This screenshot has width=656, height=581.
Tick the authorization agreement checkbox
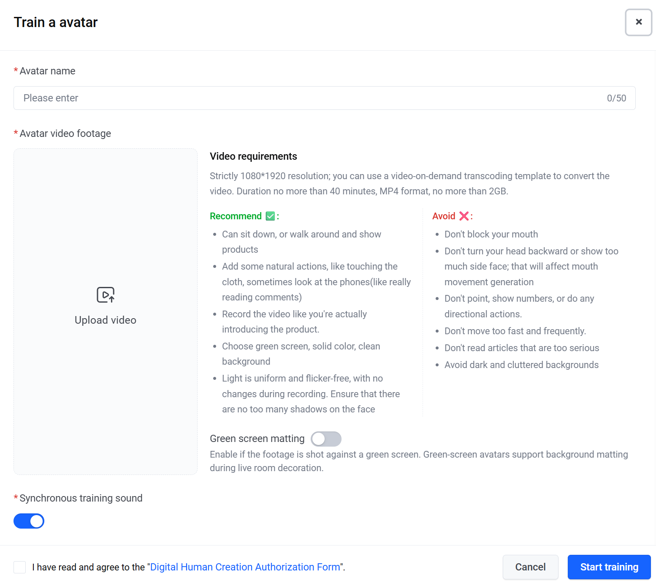(x=19, y=567)
